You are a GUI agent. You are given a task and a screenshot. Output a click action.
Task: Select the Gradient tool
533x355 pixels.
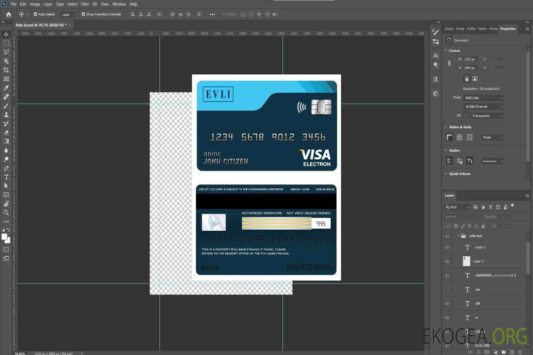point(6,142)
